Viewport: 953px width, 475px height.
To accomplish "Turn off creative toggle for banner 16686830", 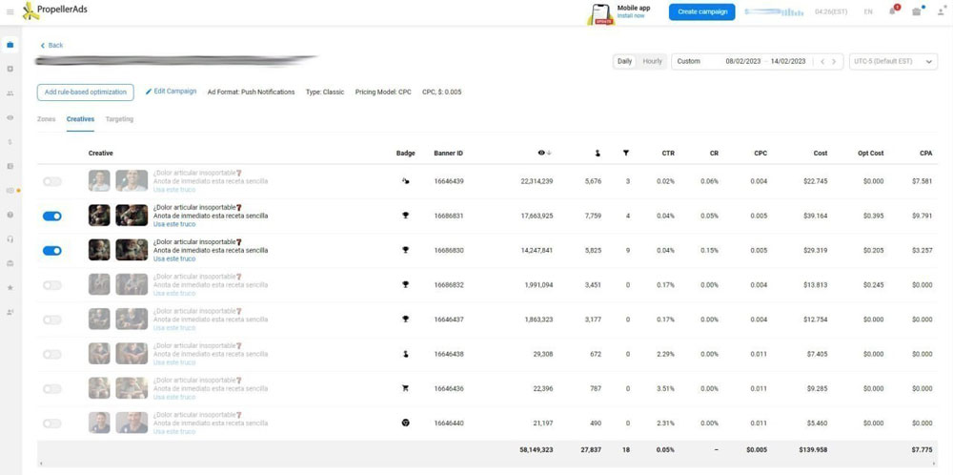I will coord(52,251).
